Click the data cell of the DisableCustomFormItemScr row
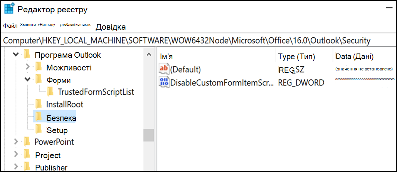 click(365, 79)
